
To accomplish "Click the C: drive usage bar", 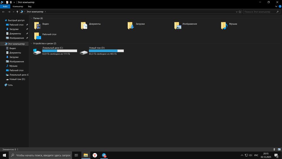I will [x=60, y=51].
